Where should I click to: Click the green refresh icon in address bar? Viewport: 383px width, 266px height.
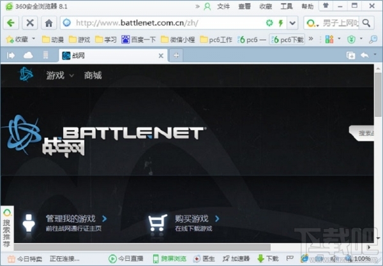click(x=269, y=23)
